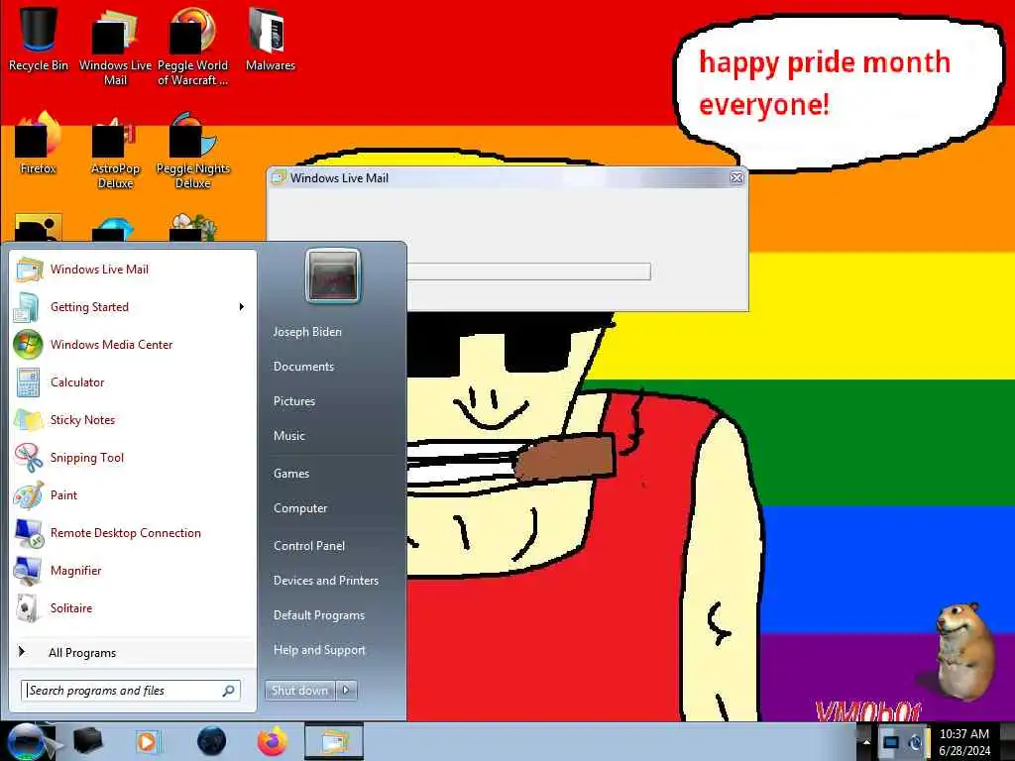The height and width of the screenshot is (761, 1015).
Task: Launch Firefox from the taskbar
Action: (x=273, y=741)
